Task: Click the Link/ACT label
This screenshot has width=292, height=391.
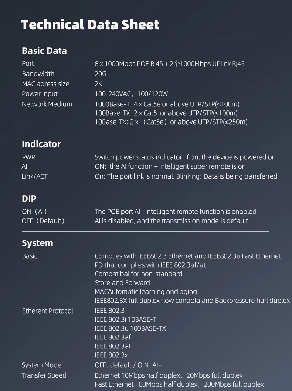Action: point(35,176)
